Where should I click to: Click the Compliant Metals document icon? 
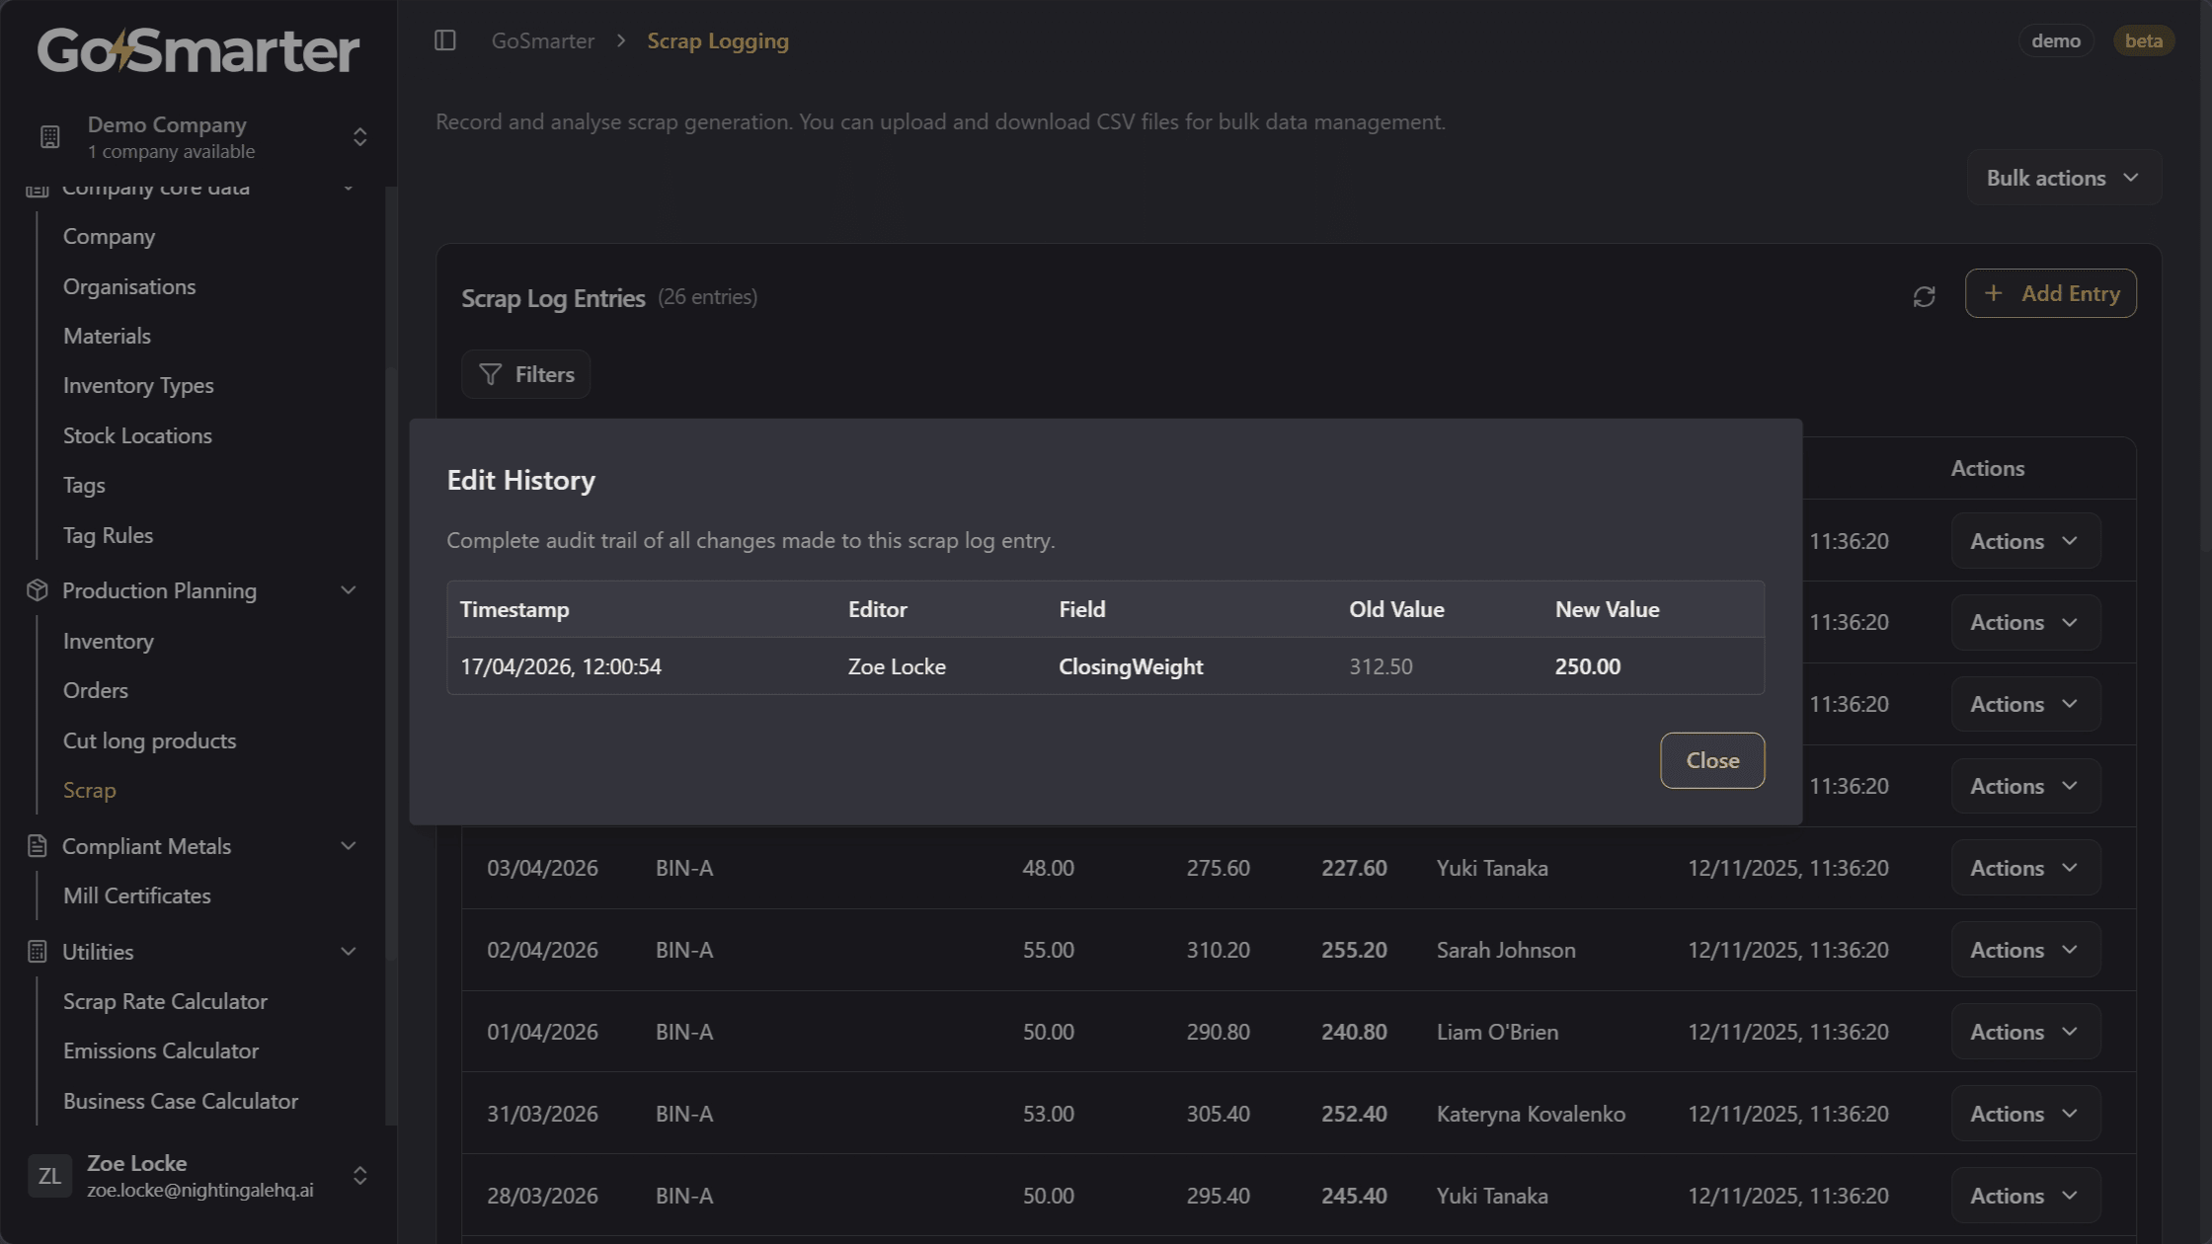[x=37, y=845]
